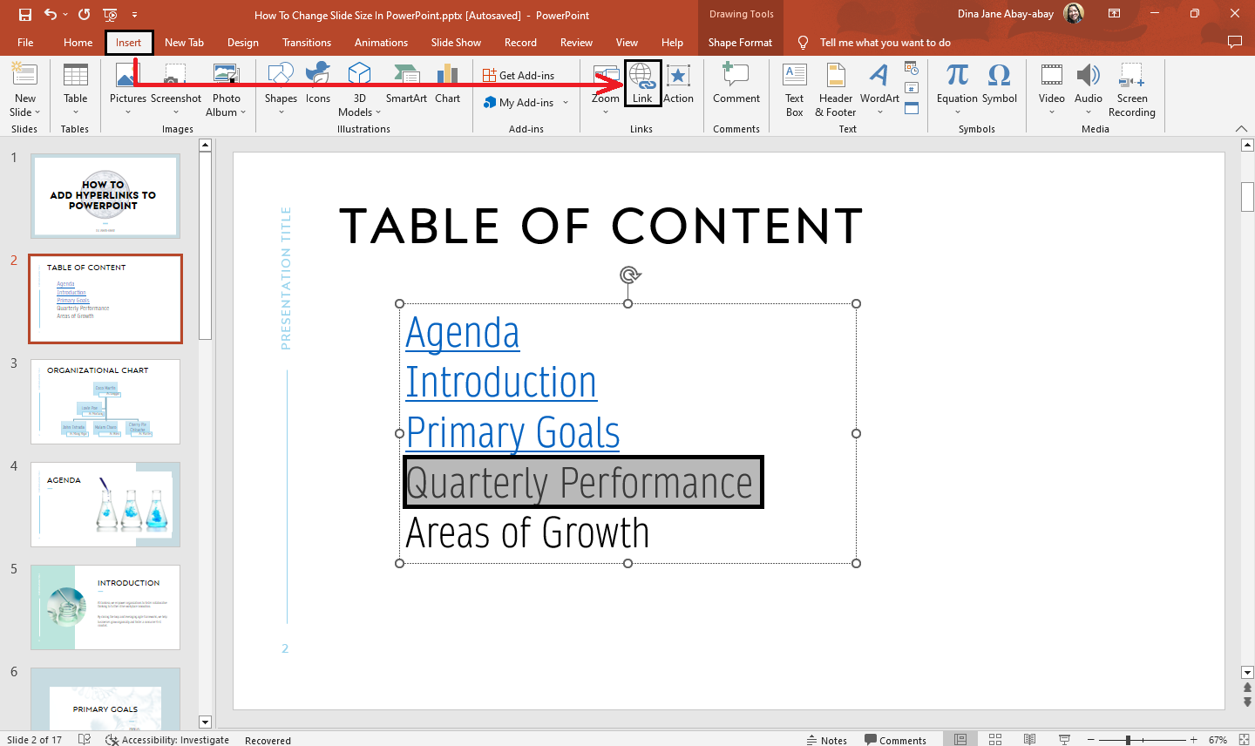Expand the Photo Album dropdown arrow
Screen dimensions: 1255x746
click(x=243, y=112)
